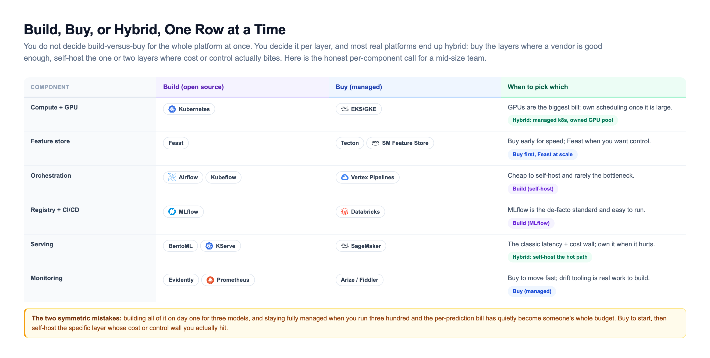Screen dimensions: 710x358
Task: Click the 'Monitoring' row label
Action: coord(47,278)
